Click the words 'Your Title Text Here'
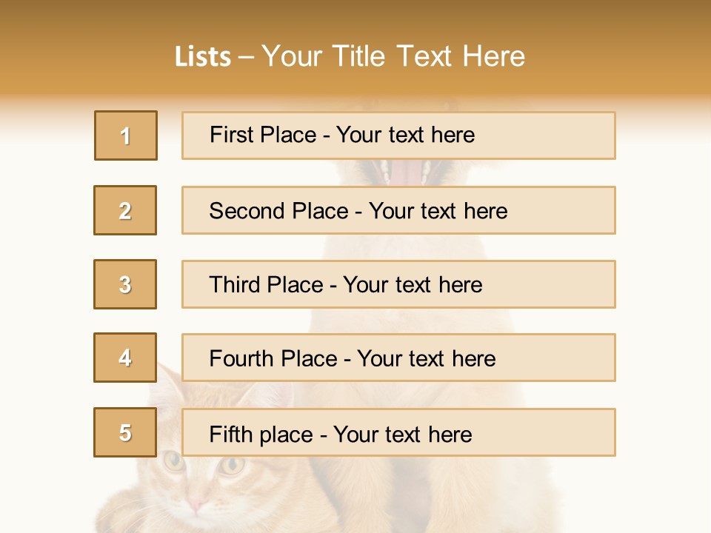The width and height of the screenshot is (711, 533). [393, 56]
